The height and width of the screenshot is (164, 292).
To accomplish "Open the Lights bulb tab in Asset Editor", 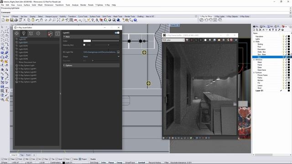I will (24, 33).
